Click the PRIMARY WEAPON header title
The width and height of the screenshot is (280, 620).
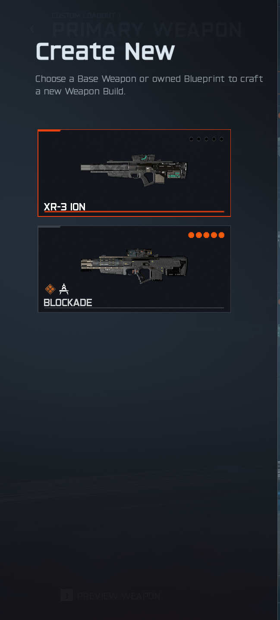click(147, 30)
